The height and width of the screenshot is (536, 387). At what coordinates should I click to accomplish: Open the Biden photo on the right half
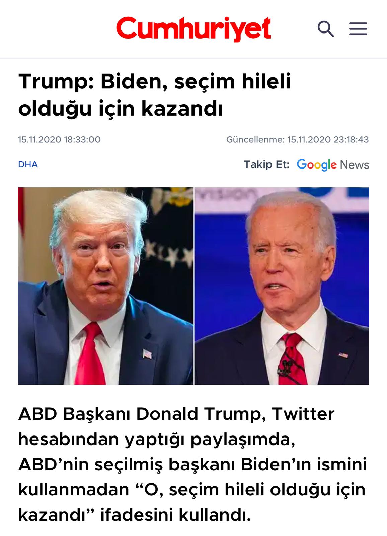[x=282, y=286]
